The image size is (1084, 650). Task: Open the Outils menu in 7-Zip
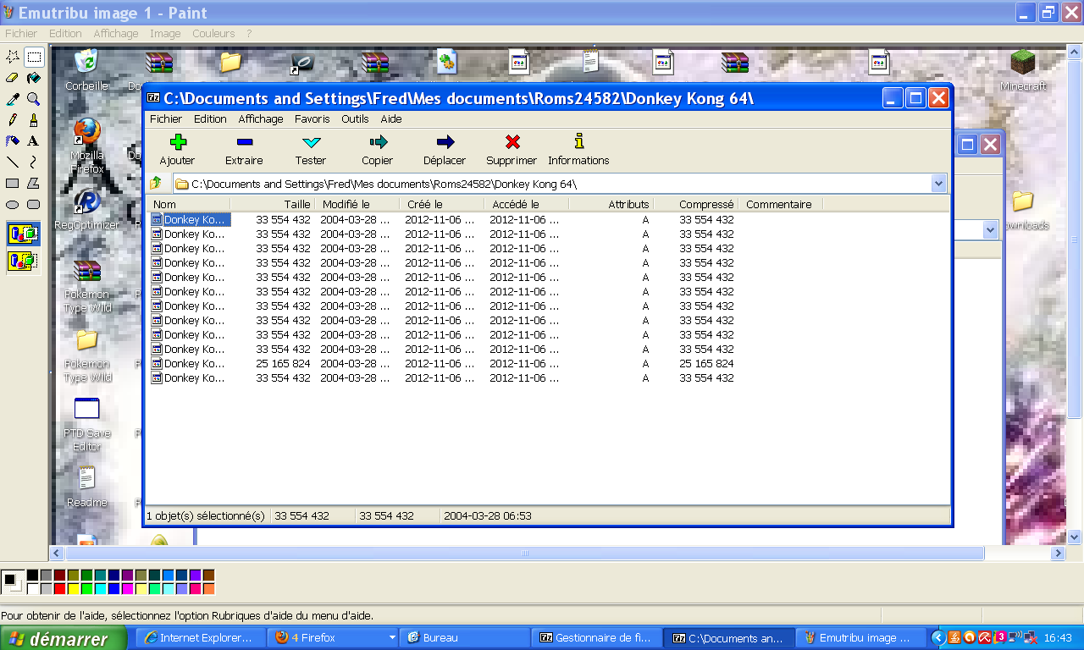point(354,118)
